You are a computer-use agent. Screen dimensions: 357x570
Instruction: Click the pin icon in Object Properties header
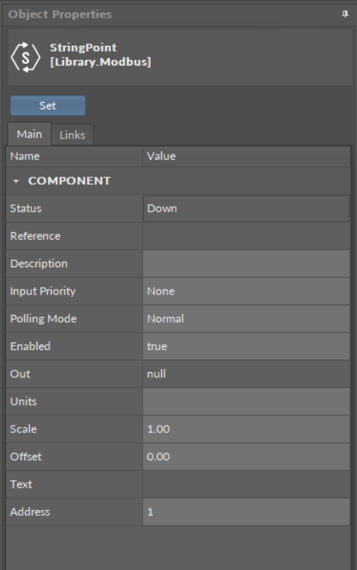[345, 14]
